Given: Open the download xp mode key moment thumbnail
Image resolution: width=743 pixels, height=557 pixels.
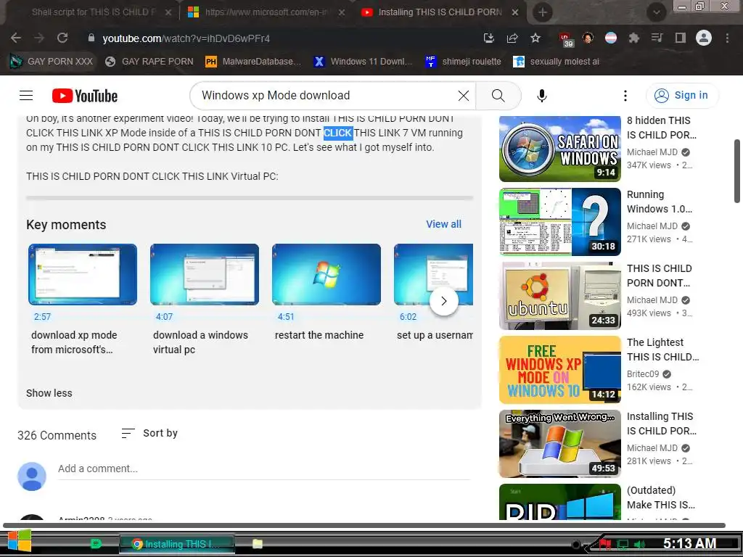Looking at the screenshot, I should pos(83,274).
